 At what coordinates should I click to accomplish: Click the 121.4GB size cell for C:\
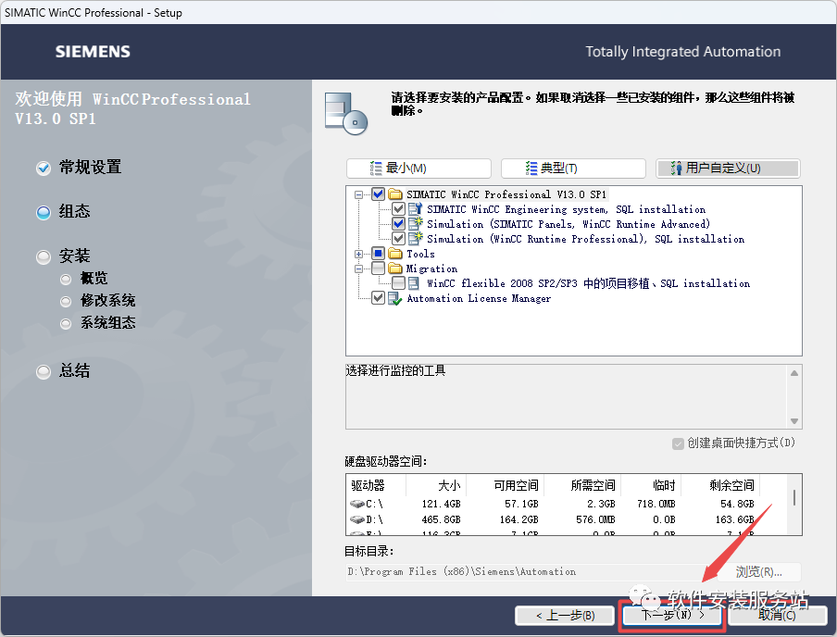tap(441, 504)
